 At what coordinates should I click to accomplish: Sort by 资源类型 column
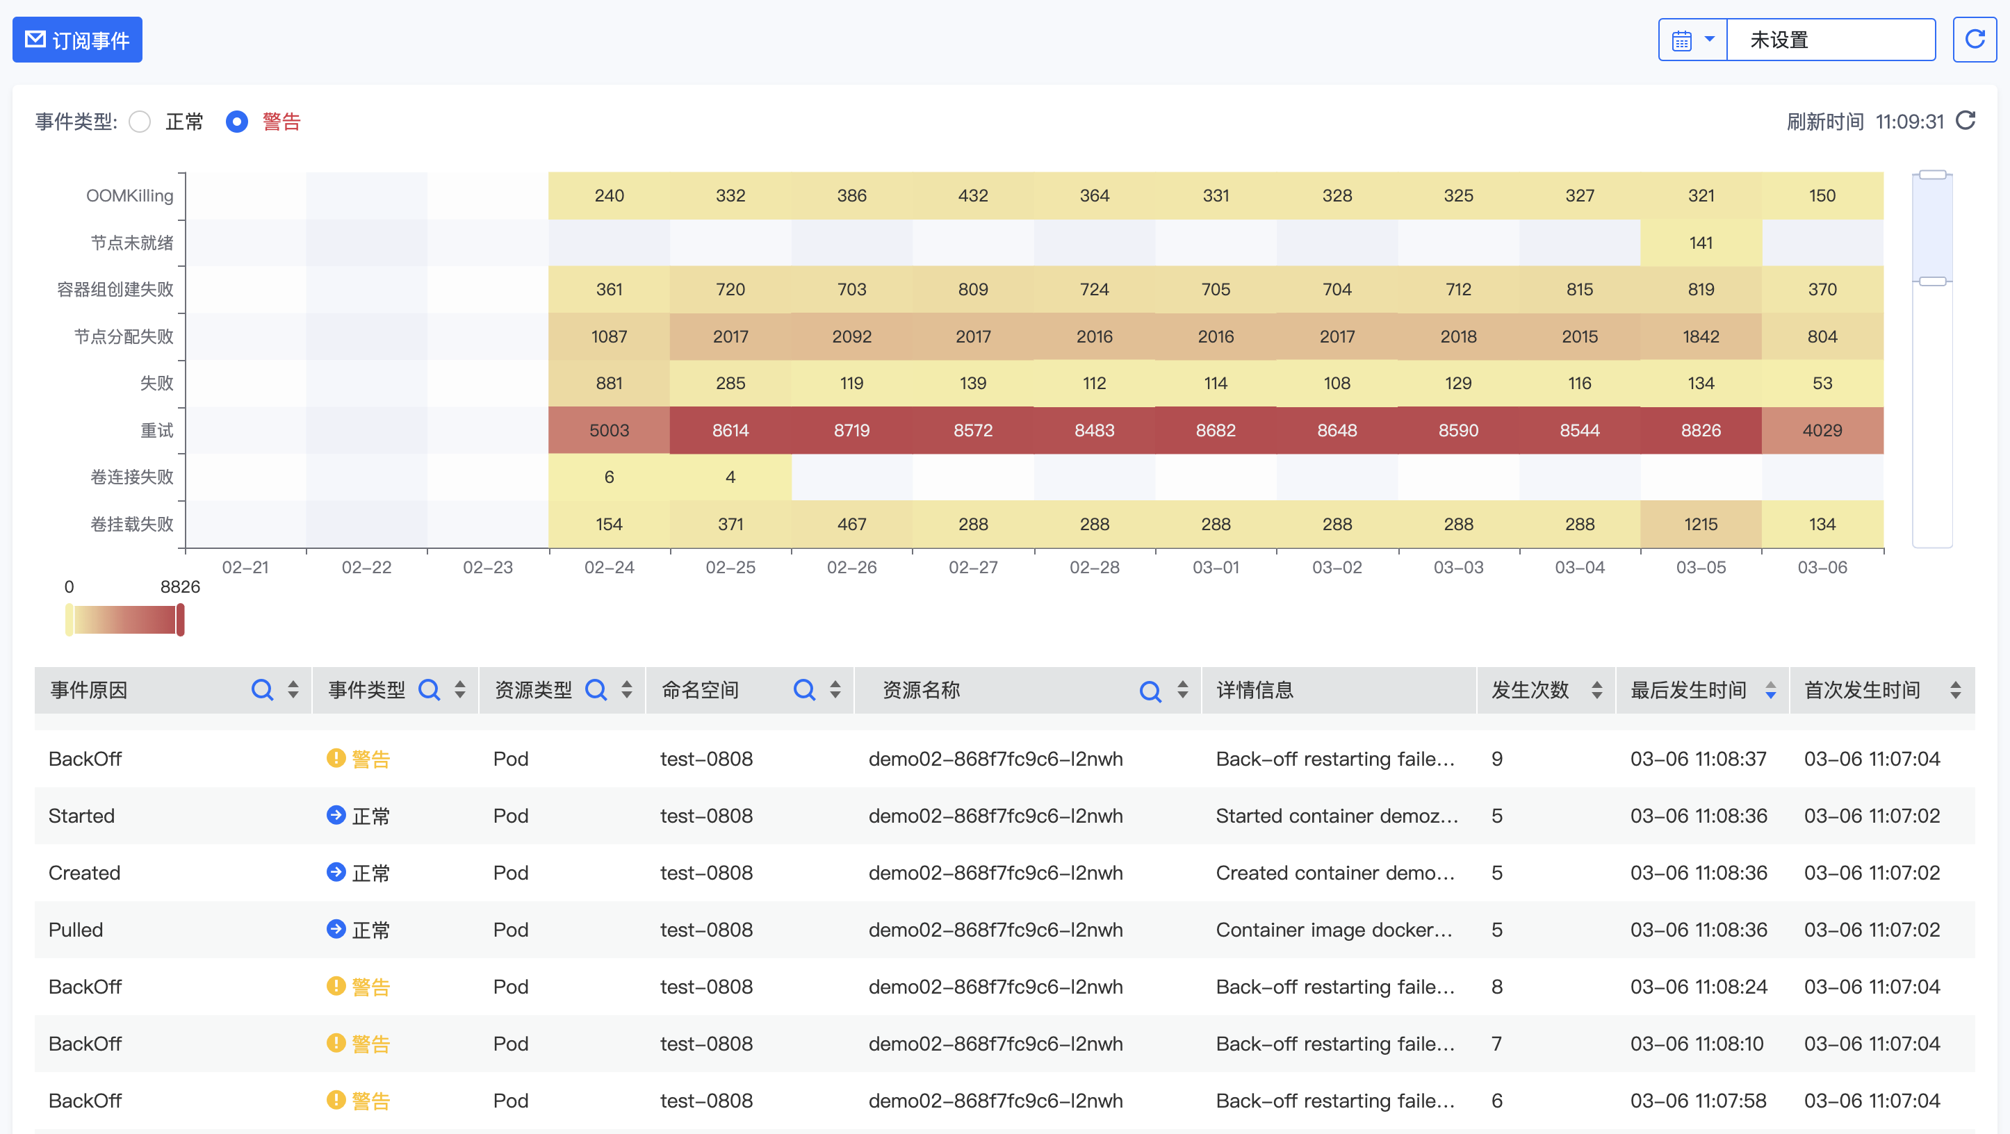[x=627, y=689]
